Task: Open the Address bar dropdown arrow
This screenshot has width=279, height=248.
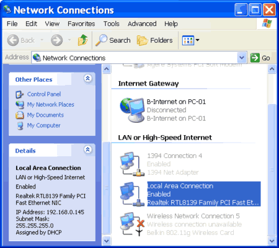Action: (x=242, y=58)
